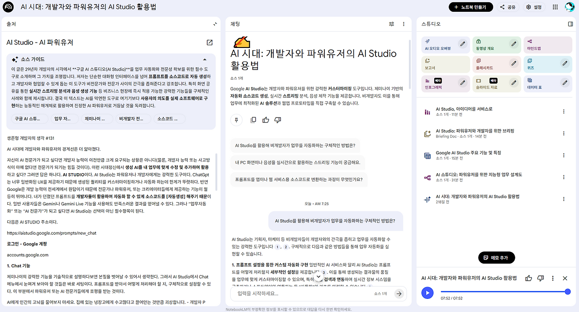Ask suggested question about 소스코드로 변환

(x=299, y=179)
